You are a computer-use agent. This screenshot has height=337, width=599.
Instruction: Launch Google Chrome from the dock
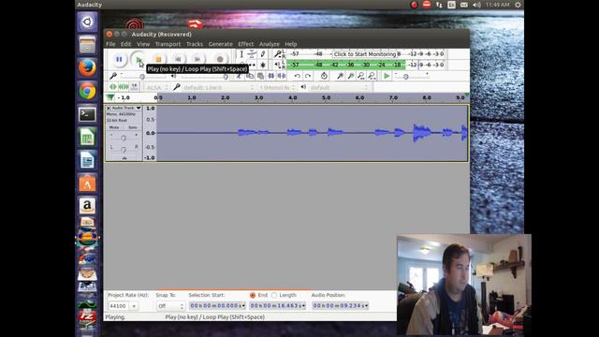click(87, 92)
